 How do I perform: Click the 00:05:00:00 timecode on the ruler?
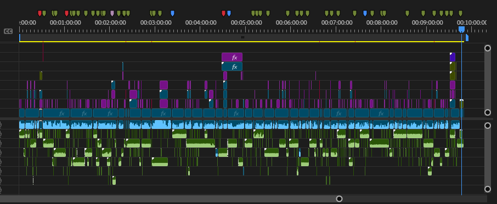point(246,23)
